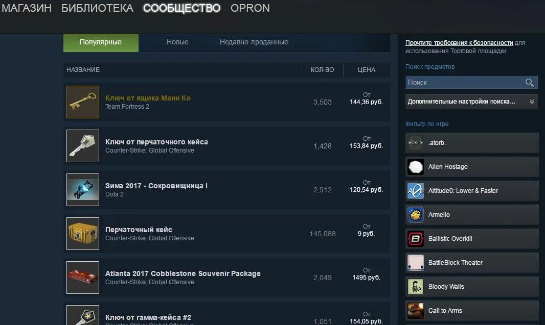Click the Armello game icon
This screenshot has width=545, height=325.
[x=415, y=214]
